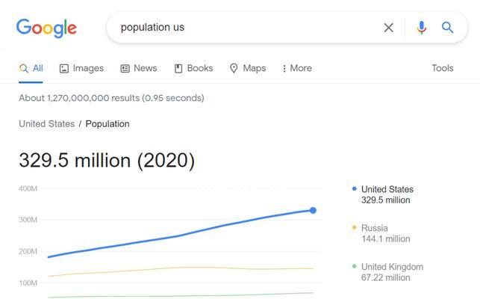The image size is (480, 299).
Task: Click the News tab newspaper icon
Action: 125,68
